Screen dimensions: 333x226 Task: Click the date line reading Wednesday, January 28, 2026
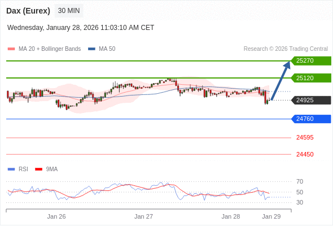[x=81, y=28]
